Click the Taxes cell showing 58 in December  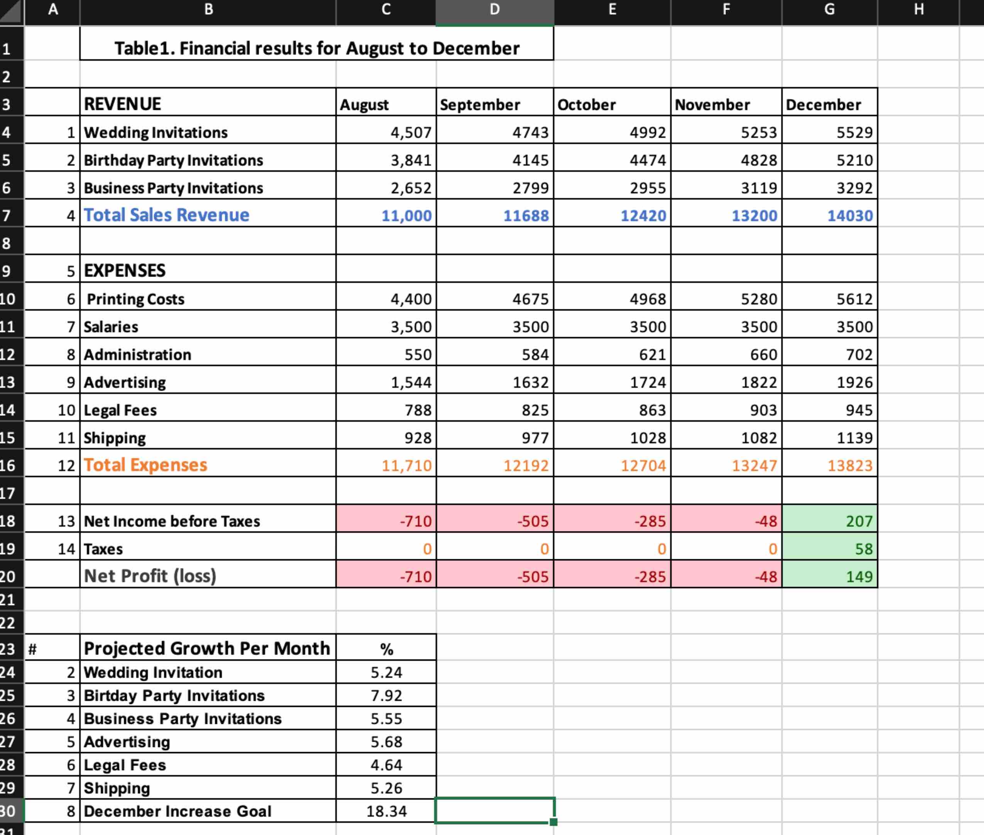tap(829, 548)
